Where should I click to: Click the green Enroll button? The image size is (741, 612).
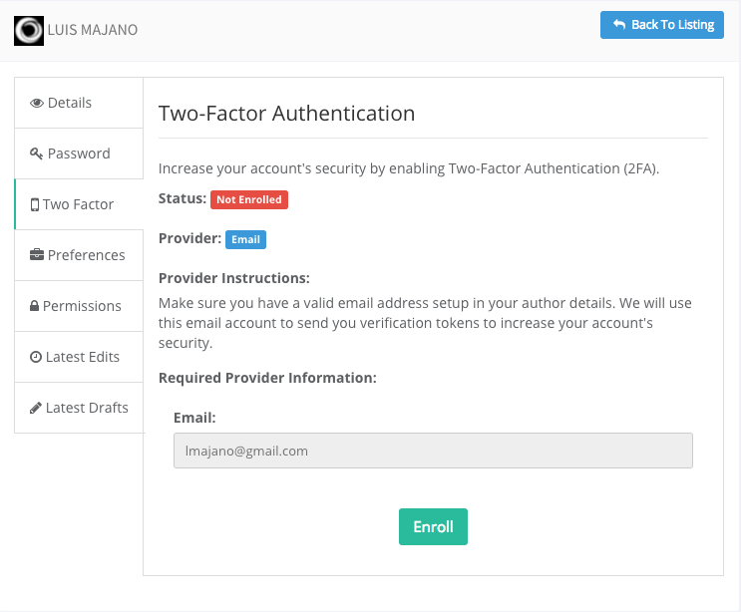point(433,526)
